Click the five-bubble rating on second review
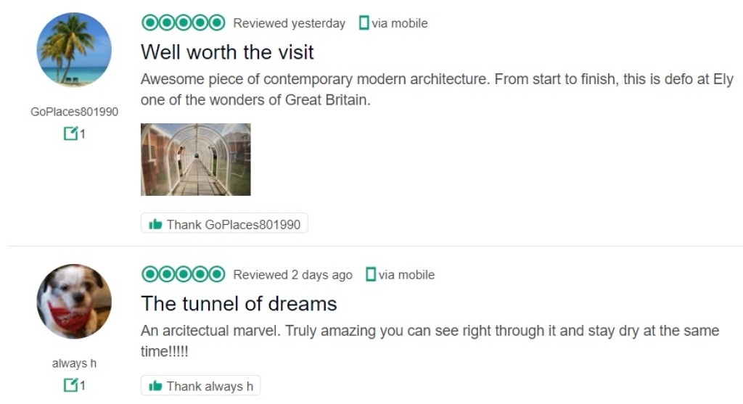 click(183, 275)
